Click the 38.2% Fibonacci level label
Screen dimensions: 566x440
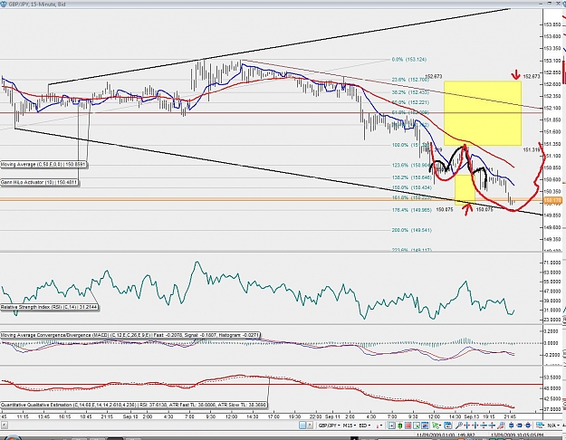(409, 92)
